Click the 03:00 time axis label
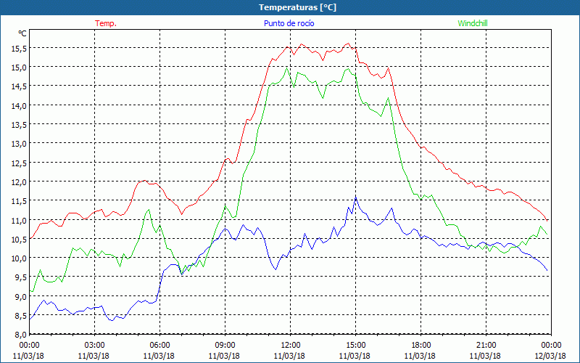This screenshot has height=363, width=580. coord(94,346)
